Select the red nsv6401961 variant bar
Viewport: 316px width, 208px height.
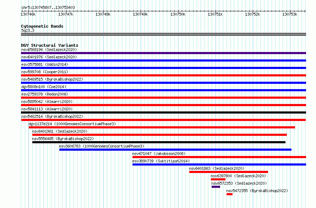tap(159, 135)
